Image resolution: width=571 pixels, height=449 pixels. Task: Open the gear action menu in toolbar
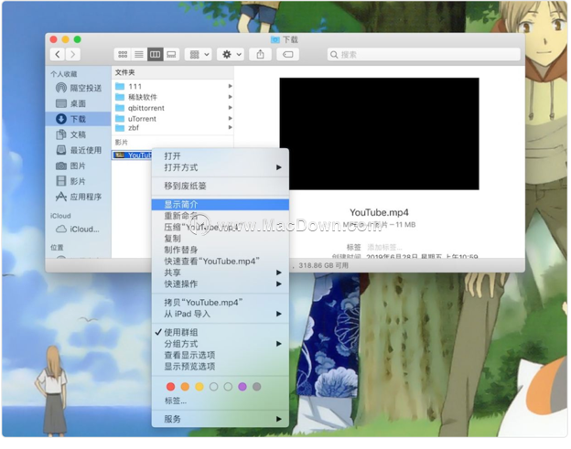point(231,55)
